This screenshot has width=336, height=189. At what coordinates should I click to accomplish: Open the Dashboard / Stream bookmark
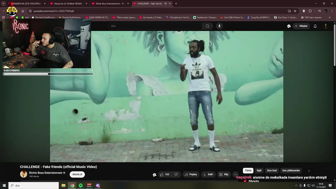click(x=205, y=18)
